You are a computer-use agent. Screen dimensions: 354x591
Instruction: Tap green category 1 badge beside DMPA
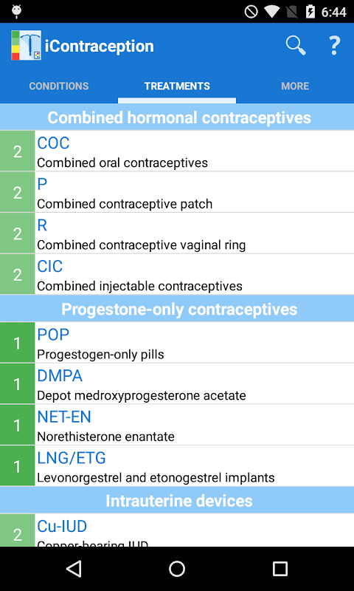click(17, 383)
